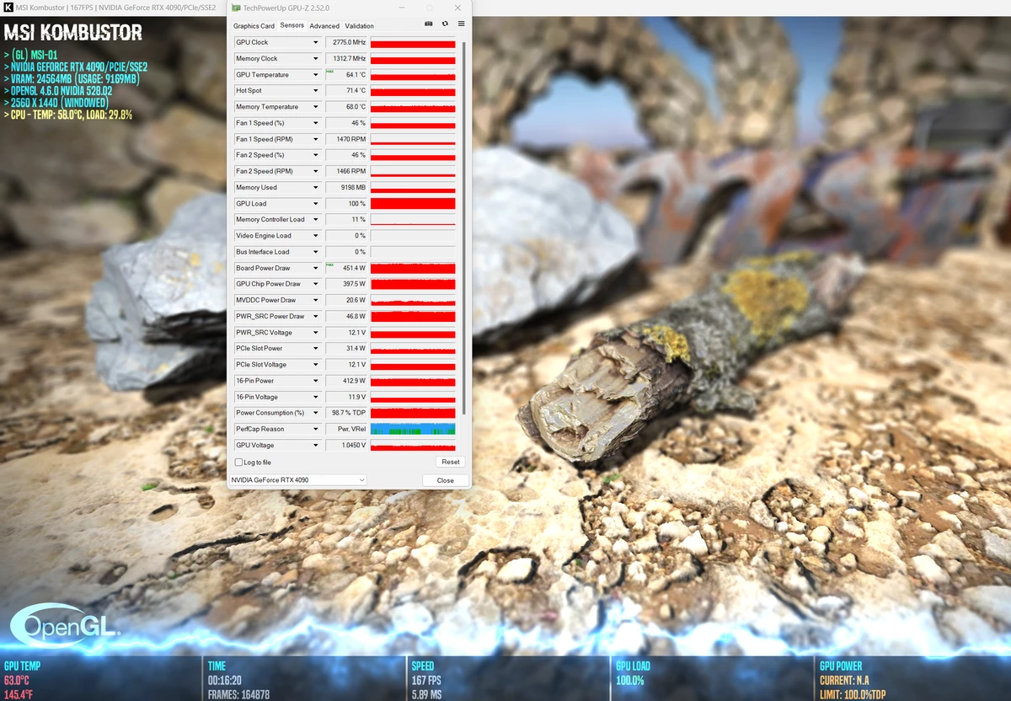Click the Reset button

coord(451,462)
